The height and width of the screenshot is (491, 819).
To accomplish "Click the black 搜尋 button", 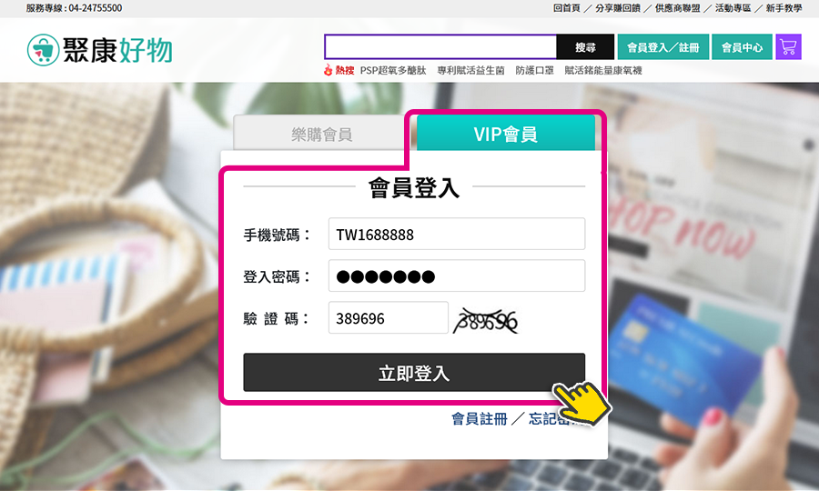I will click(x=585, y=47).
